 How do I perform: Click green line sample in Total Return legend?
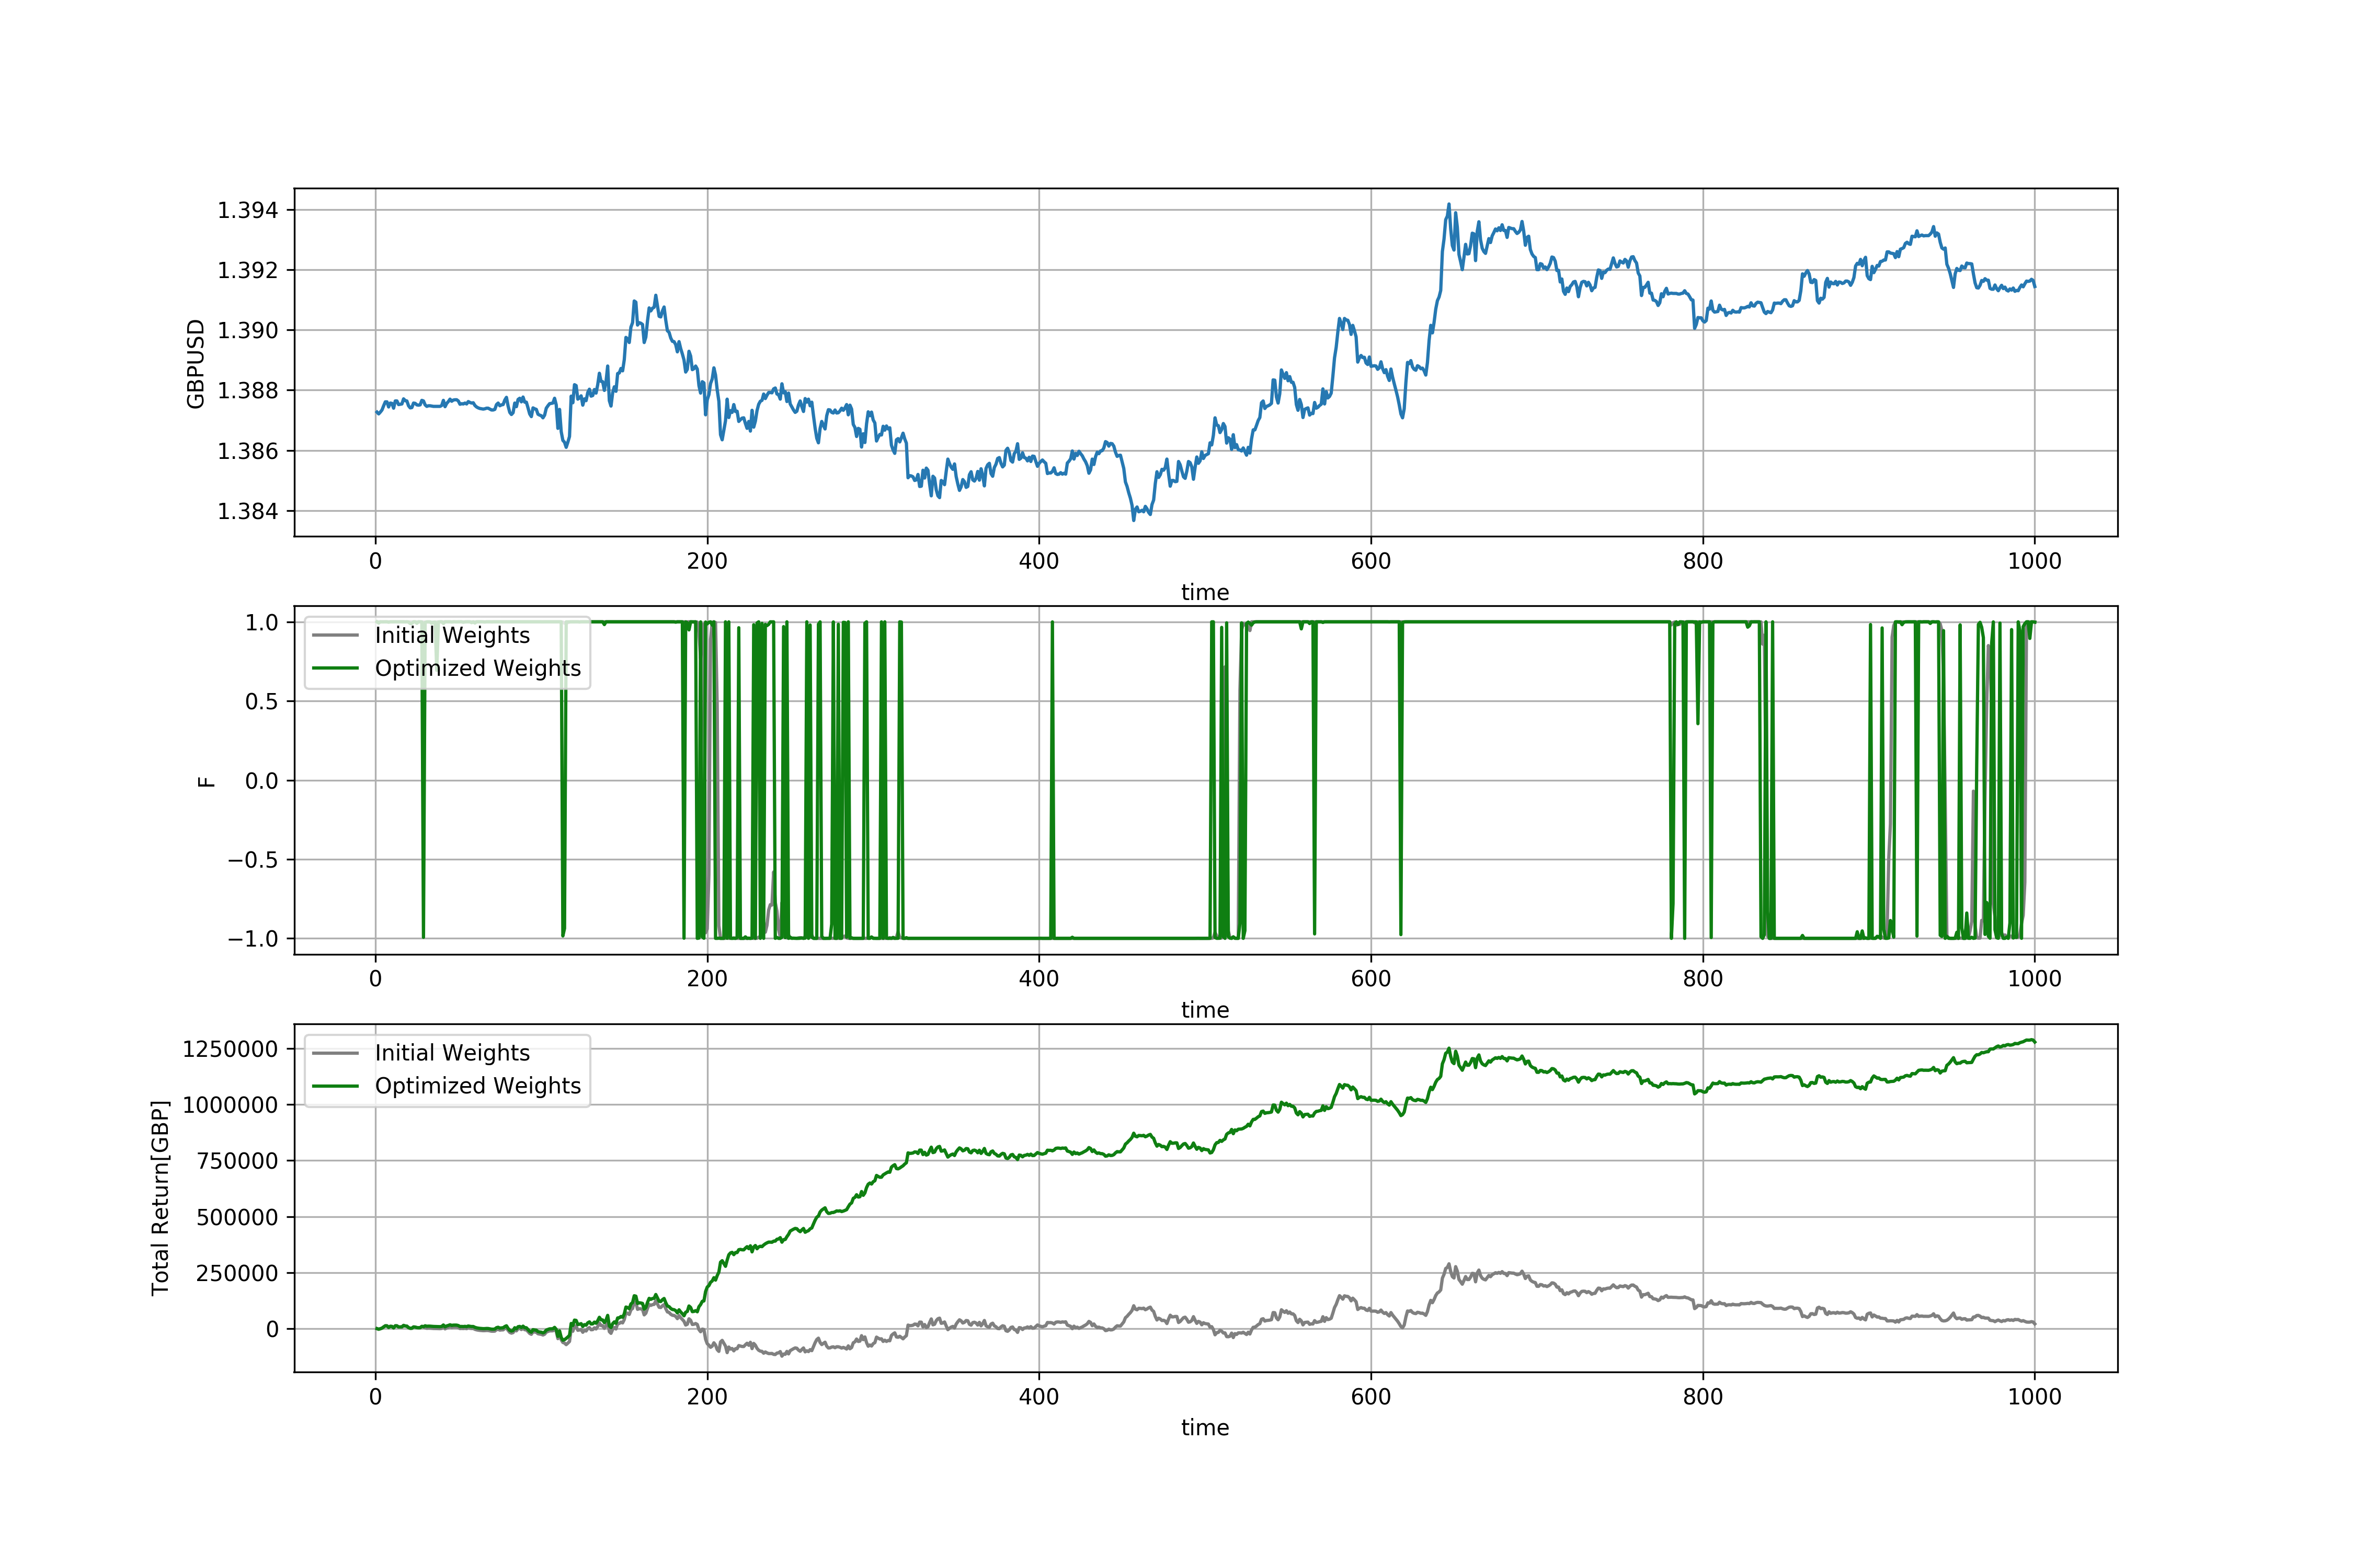pos(335,1086)
